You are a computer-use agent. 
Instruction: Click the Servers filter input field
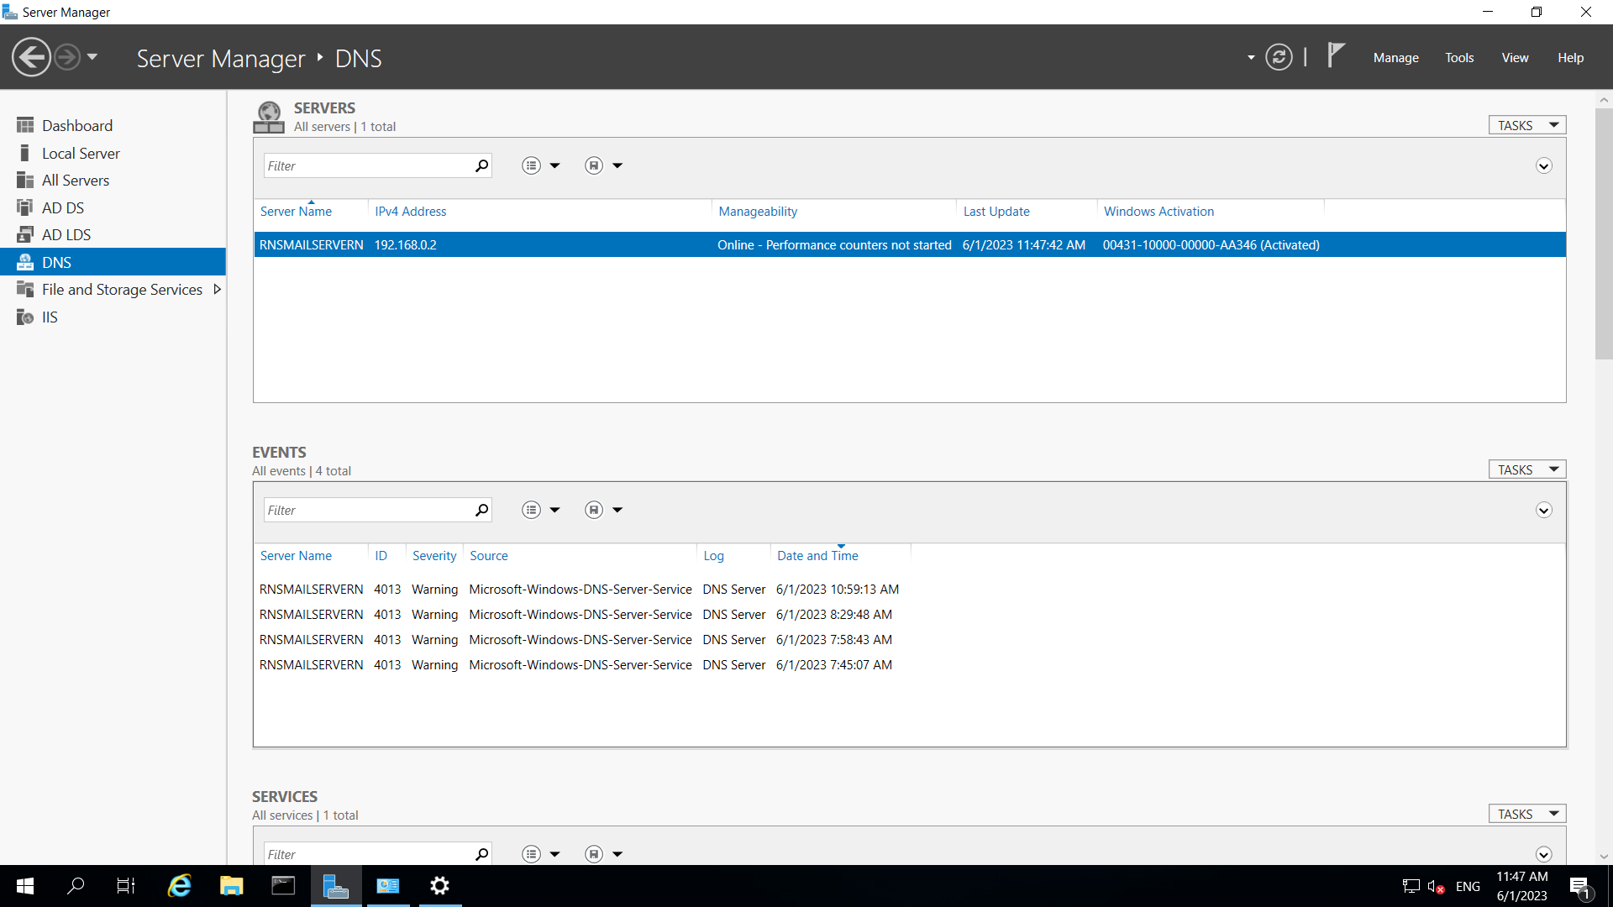click(368, 165)
